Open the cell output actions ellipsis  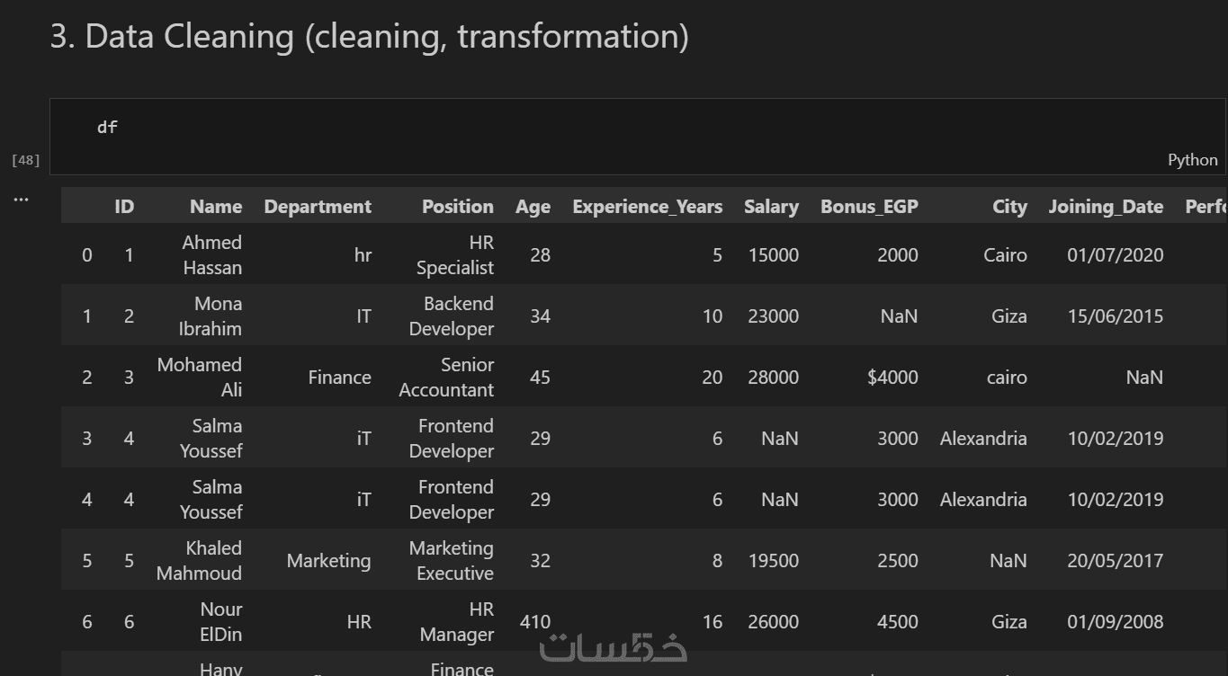point(22,200)
